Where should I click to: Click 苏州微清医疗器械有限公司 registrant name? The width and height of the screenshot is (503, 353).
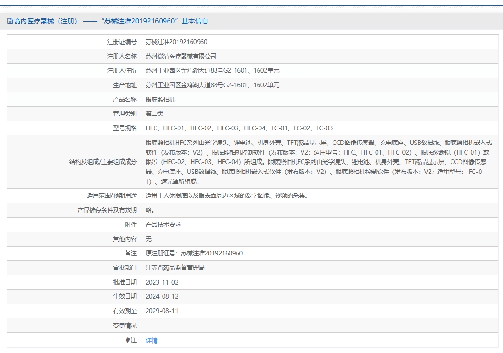[181, 56]
